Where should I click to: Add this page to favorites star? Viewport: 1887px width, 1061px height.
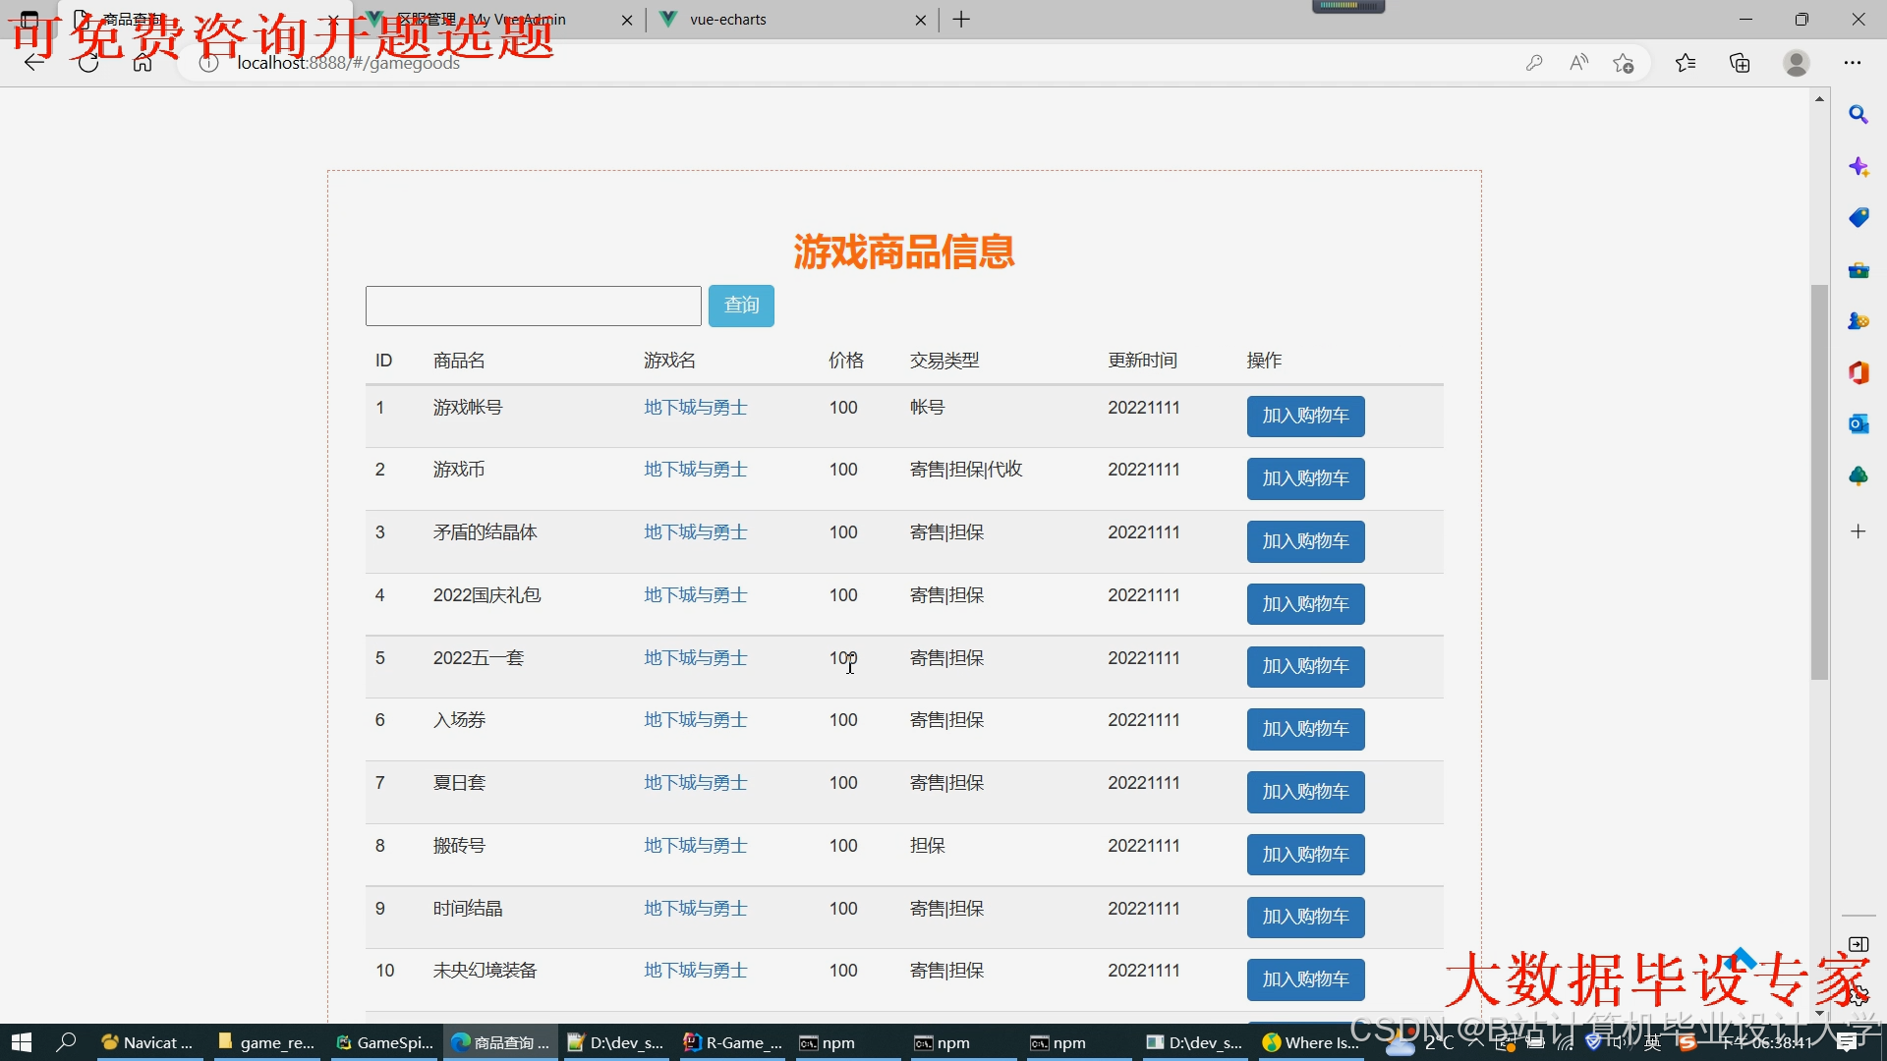[x=1623, y=63]
